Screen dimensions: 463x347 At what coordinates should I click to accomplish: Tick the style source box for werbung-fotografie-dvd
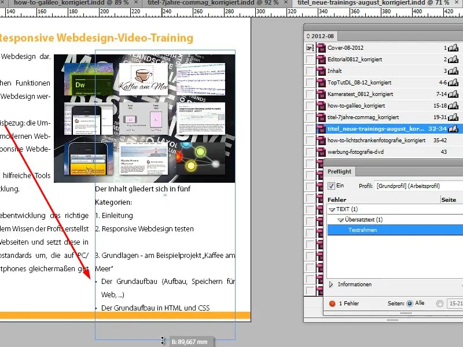tap(310, 152)
